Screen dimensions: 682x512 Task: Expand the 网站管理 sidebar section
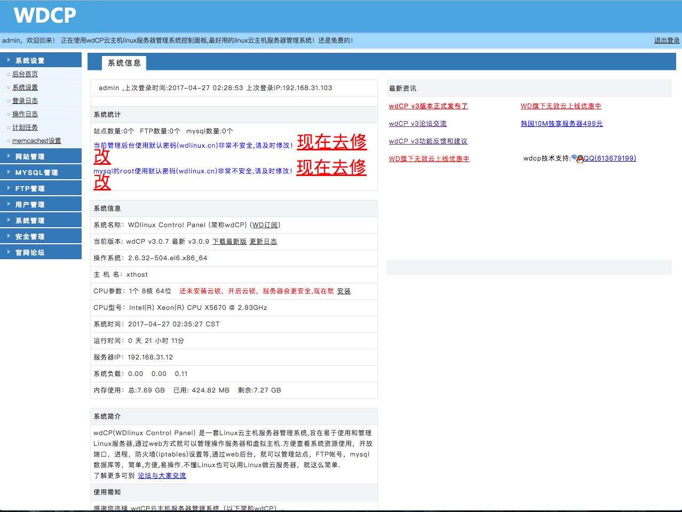[41, 156]
